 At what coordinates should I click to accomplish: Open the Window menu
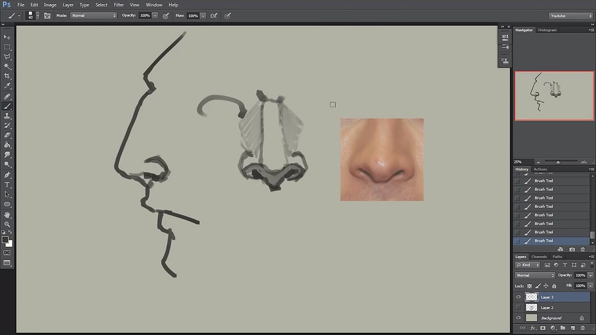click(x=154, y=5)
